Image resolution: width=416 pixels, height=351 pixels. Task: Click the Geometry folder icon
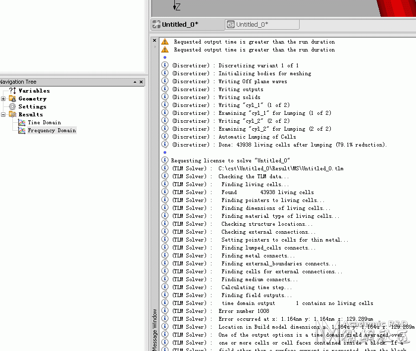(12, 99)
